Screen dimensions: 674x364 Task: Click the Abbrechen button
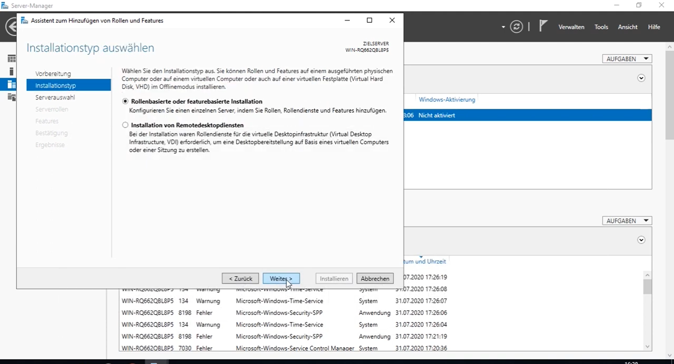[x=375, y=278]
